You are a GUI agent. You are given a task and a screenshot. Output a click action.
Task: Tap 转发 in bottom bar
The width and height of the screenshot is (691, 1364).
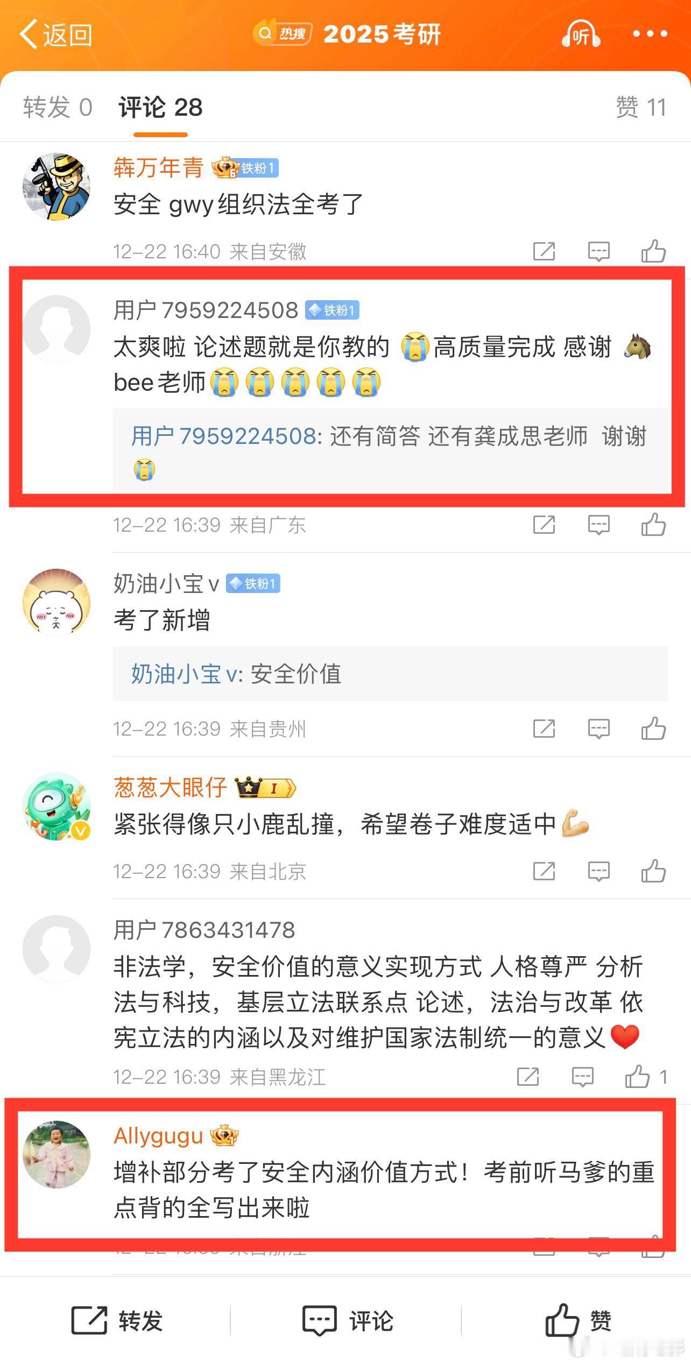coord(117,1320)
